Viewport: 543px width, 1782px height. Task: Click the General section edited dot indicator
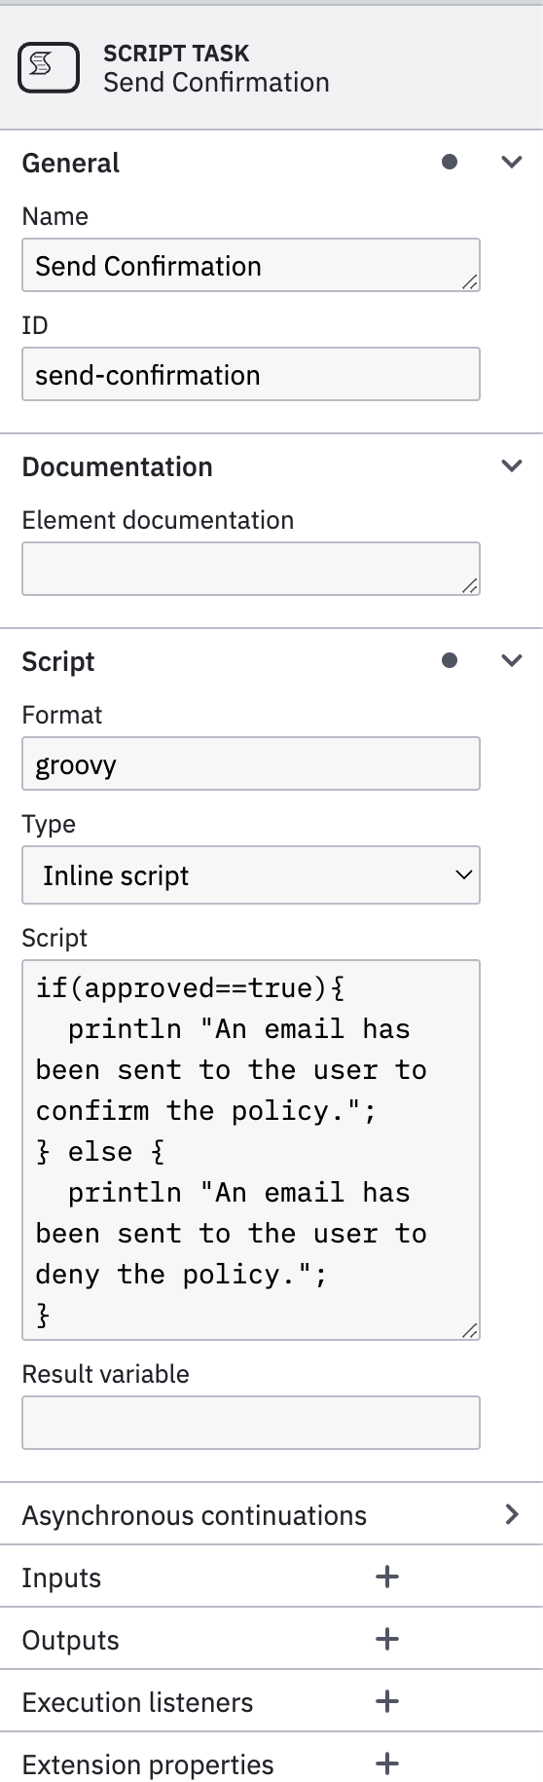click(x=450, y=162)
